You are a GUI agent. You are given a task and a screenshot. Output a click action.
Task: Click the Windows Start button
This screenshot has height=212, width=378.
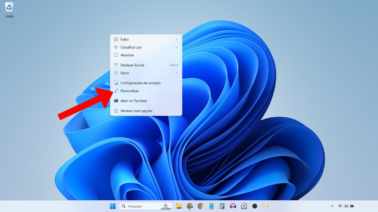coord(112,206)
